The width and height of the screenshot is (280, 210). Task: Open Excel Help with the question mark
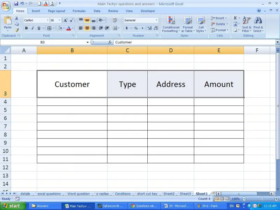click(259, 11)
